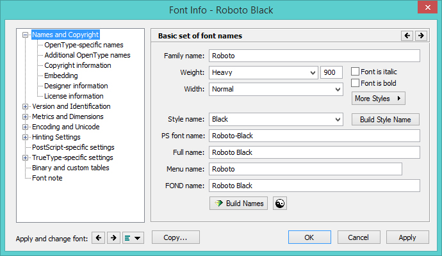
Task: Click the FOND name input field
Action: pos(315,186)
